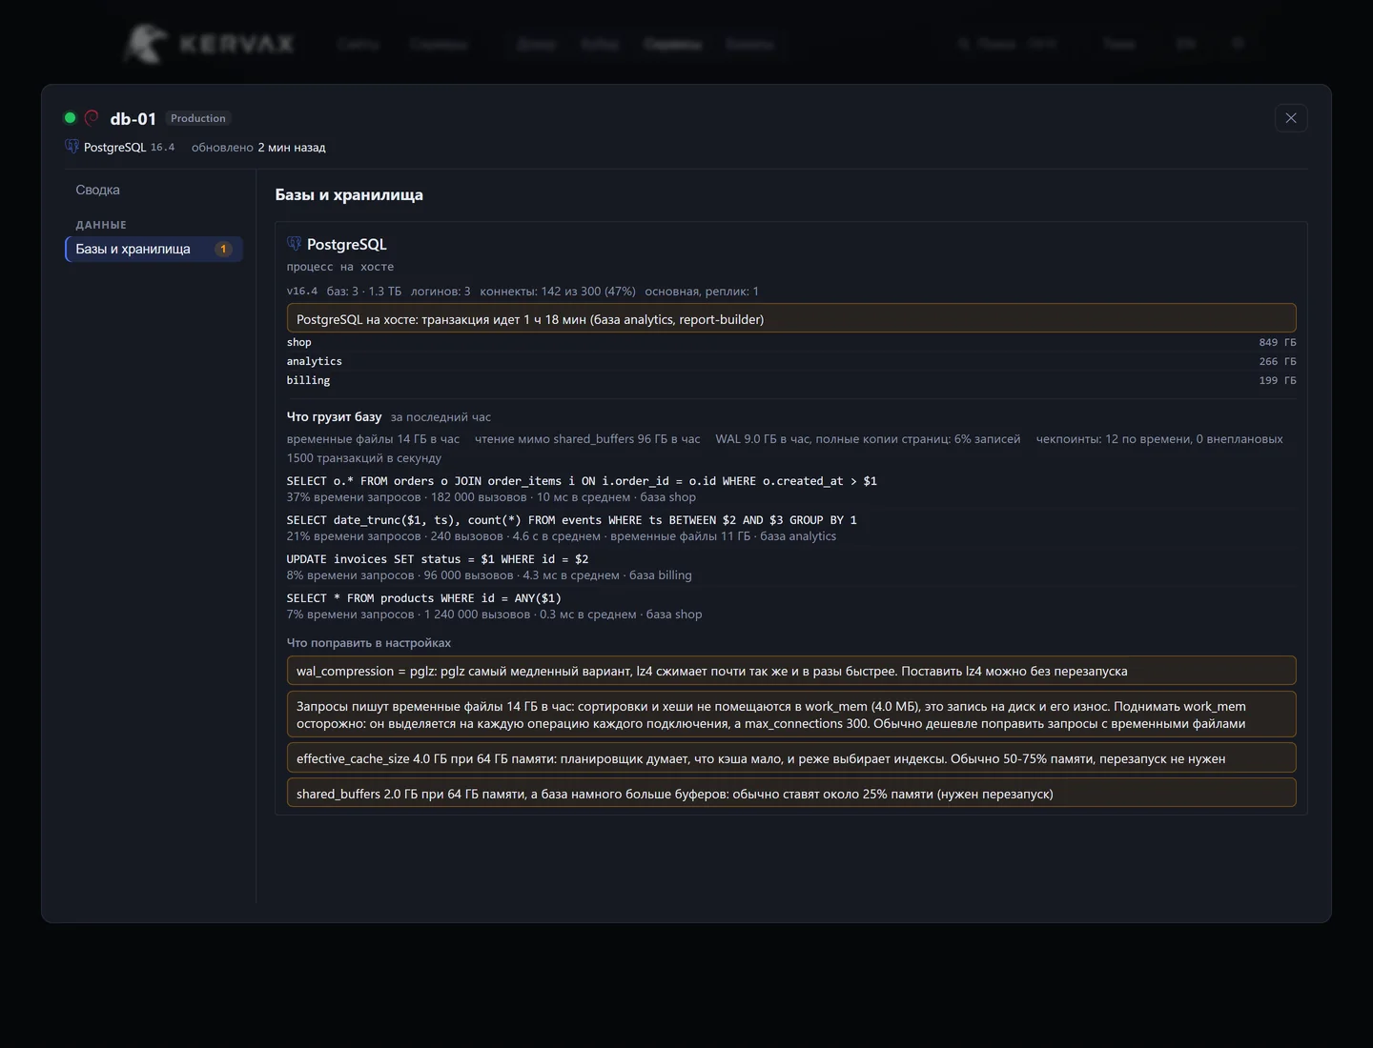
Task: Open the shared_buffers 2.0 ГБ recommendation
Action: coord(791,794)
